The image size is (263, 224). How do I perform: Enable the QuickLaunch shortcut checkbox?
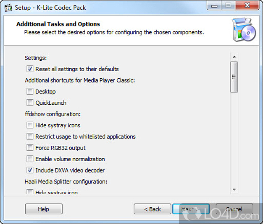pos(30,103)
